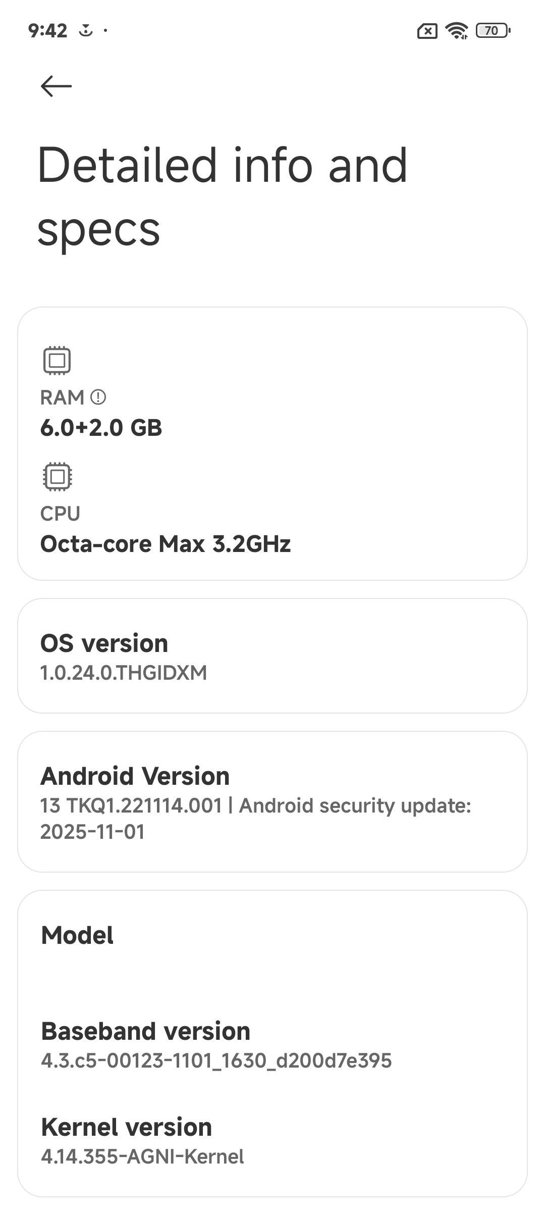Tap the Wi-Fi status bar icon
The image size is (545, 1212).
[x=457, y=31]
